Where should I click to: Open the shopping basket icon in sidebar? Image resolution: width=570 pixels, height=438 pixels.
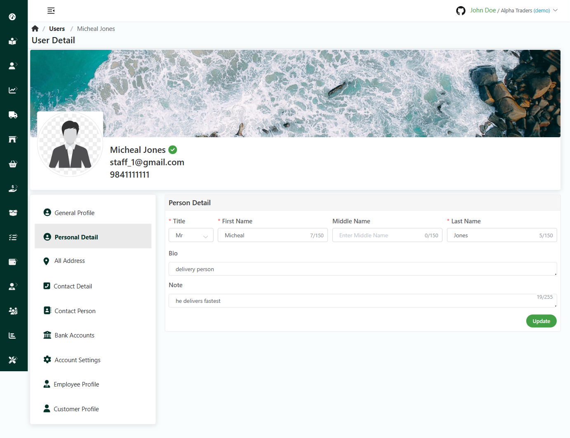pyautogui.click(x=13, y=164)
